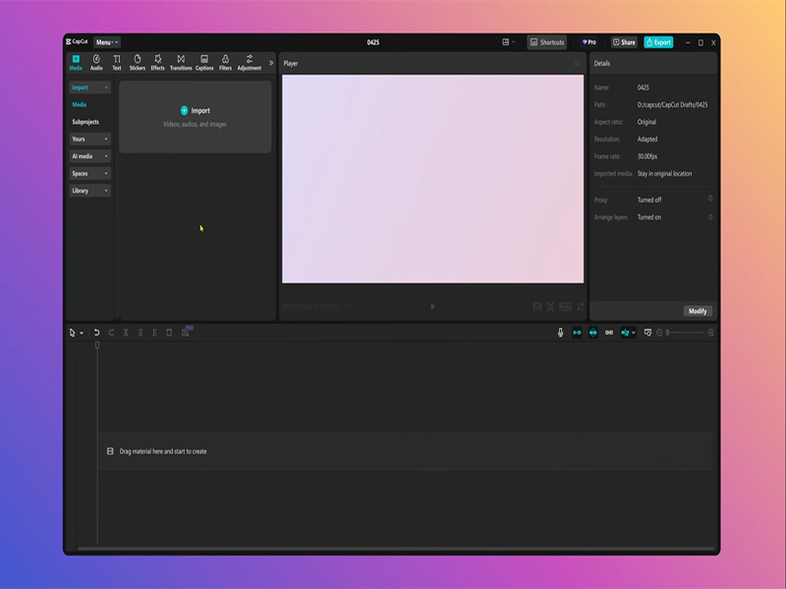Click the Undo icon above the timeline
The width and height of the screenshot is (786, 589).
pos(96,334)
